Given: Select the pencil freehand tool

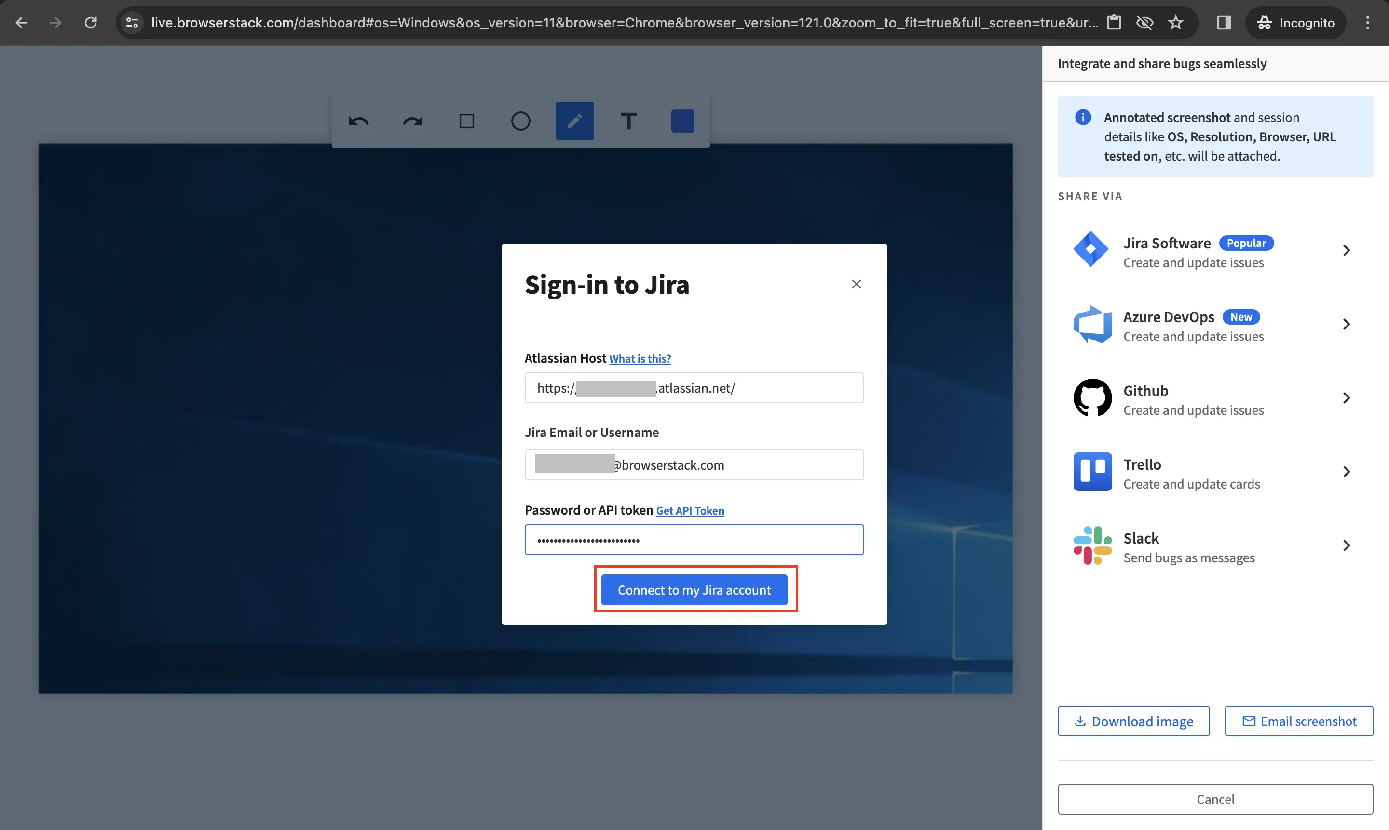Looking at the screenshot, I should tap(574, 122).
